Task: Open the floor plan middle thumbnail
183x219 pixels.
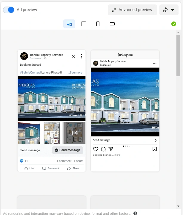Action: point(52,133)
